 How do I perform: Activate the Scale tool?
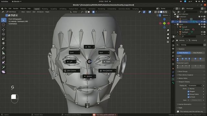coord(4,39)
